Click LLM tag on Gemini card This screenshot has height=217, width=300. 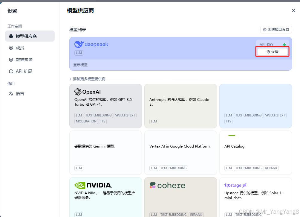coord(79,168)
